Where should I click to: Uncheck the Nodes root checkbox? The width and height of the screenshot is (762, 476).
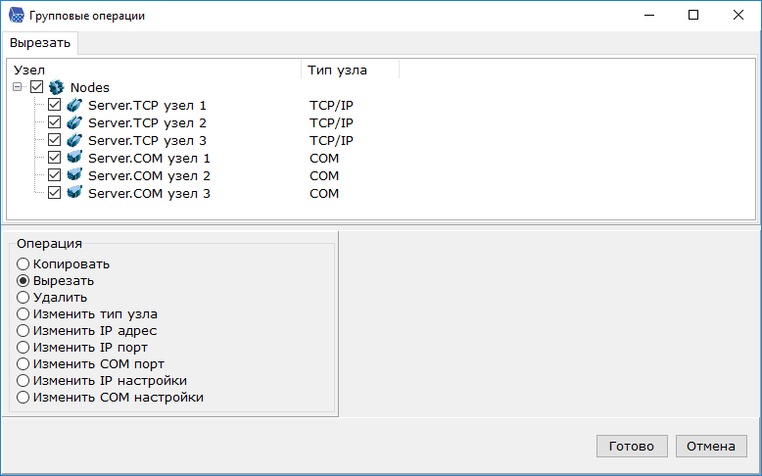(37, 87)
